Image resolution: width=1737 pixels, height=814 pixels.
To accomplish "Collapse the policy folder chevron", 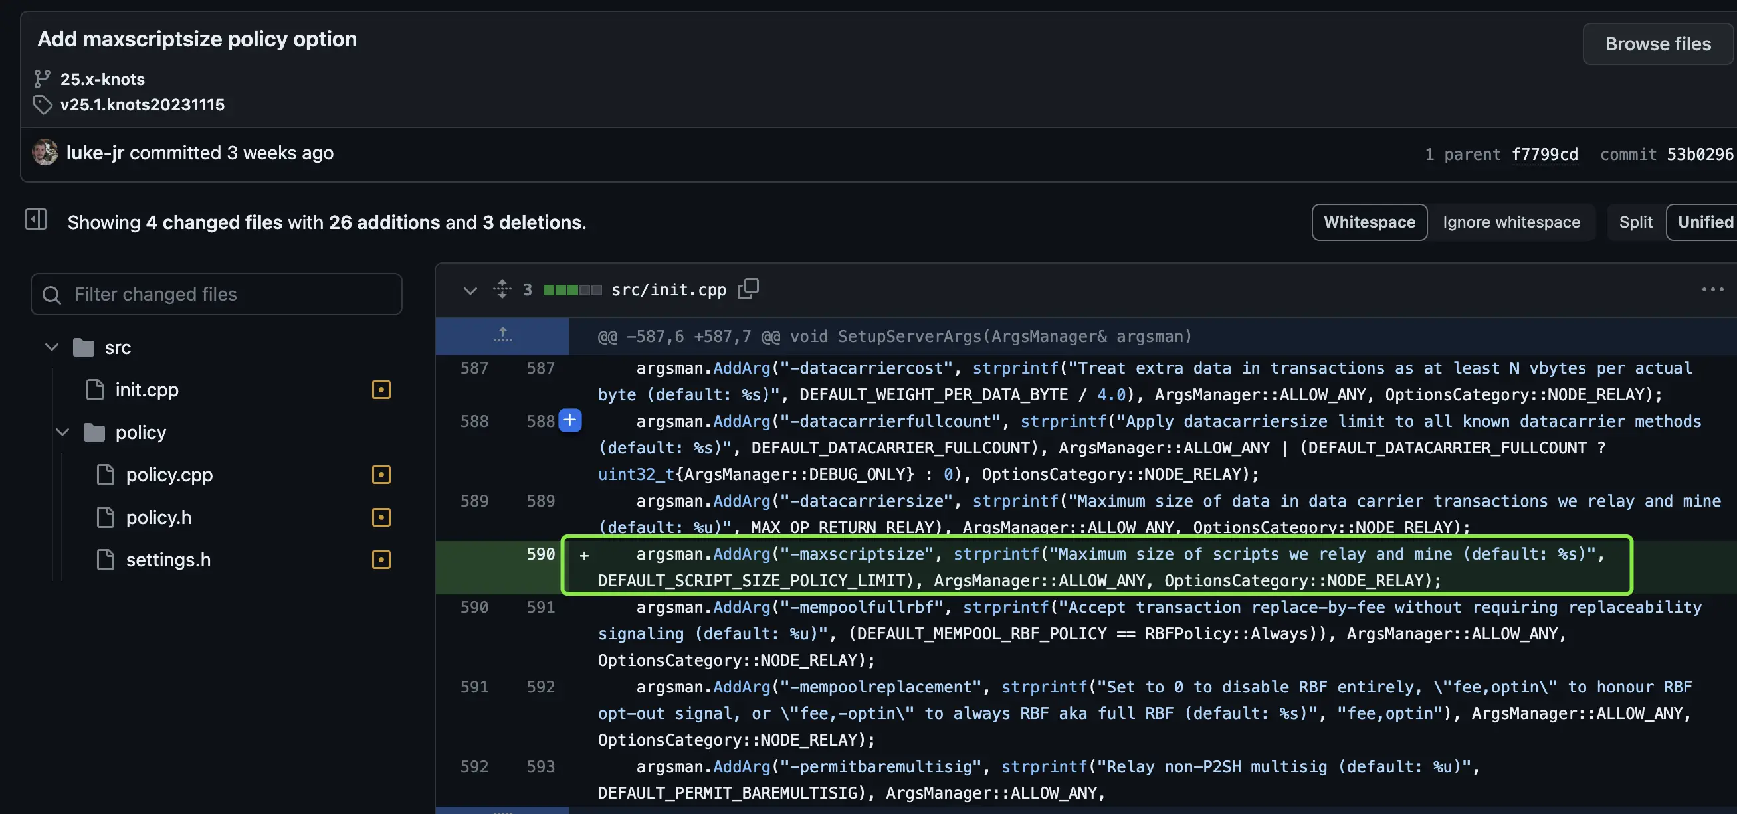I will tap(62, 432).
